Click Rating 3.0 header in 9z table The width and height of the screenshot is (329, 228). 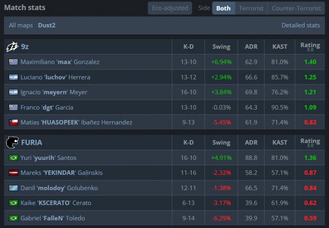[x=310, y=47]
